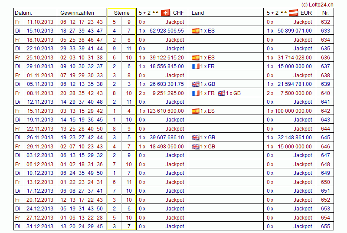Click the British flag in the 05.11.2013 row

[196, 84]
